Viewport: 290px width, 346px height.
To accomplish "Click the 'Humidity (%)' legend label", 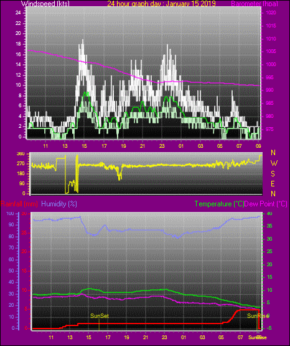I will [59, 204].
